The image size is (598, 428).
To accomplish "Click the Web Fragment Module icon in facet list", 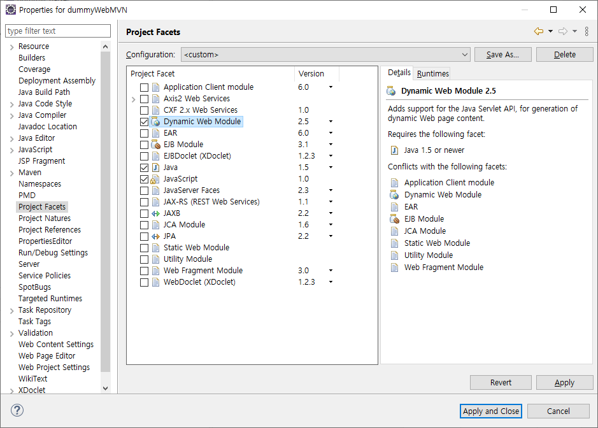I will tap(155, 271).
